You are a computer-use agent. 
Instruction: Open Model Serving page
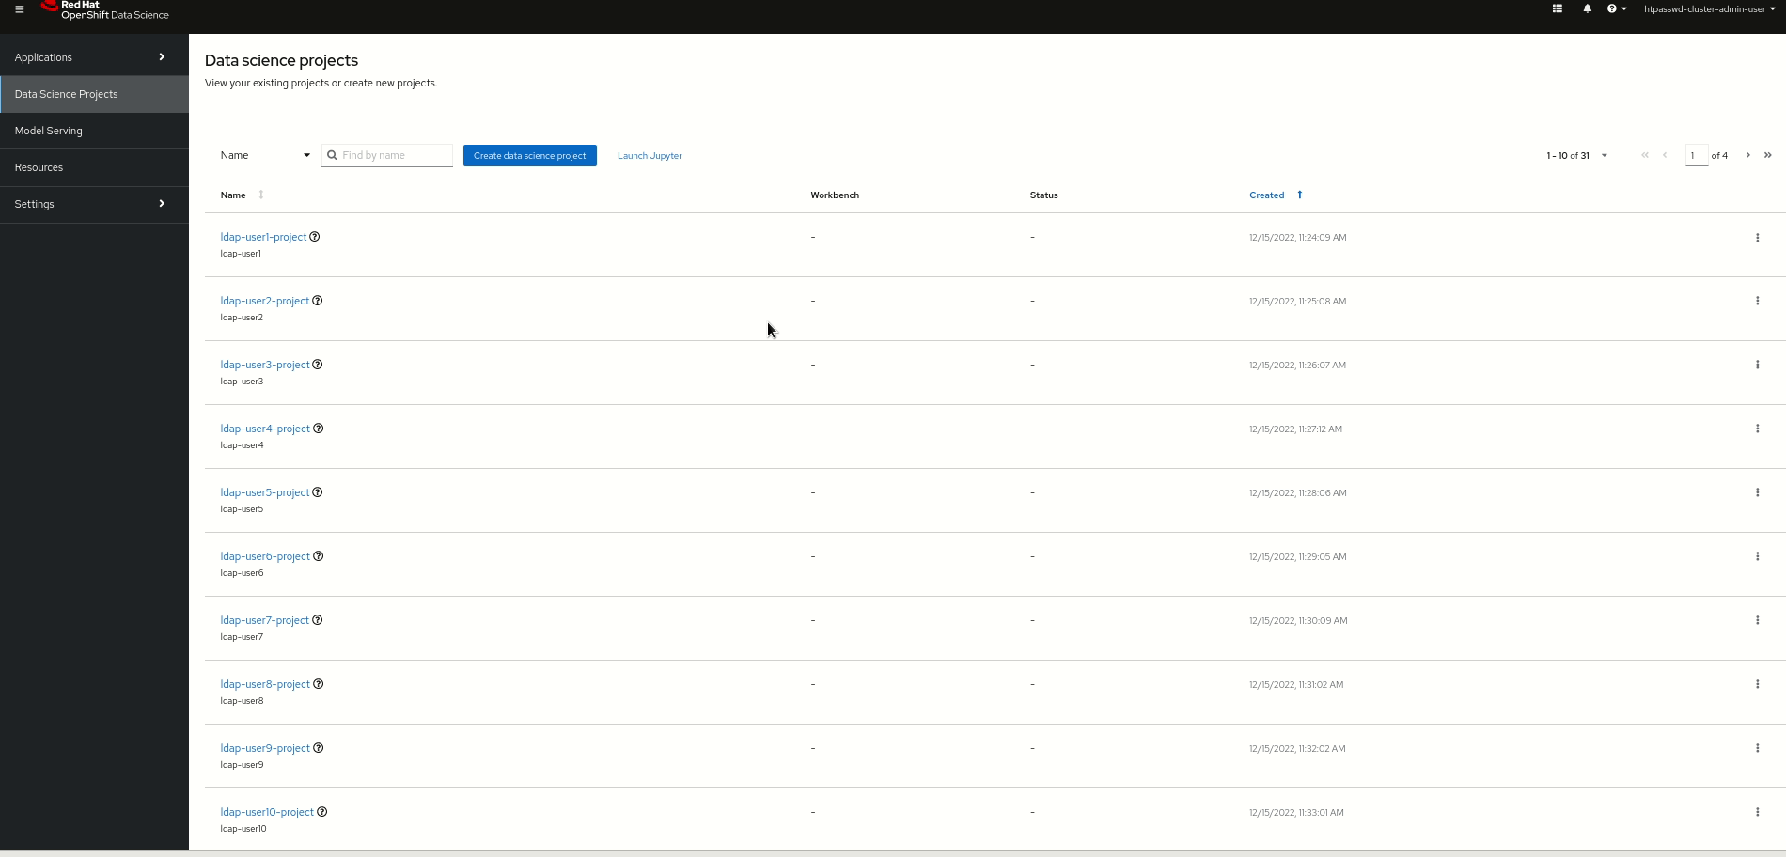(94, 131)
